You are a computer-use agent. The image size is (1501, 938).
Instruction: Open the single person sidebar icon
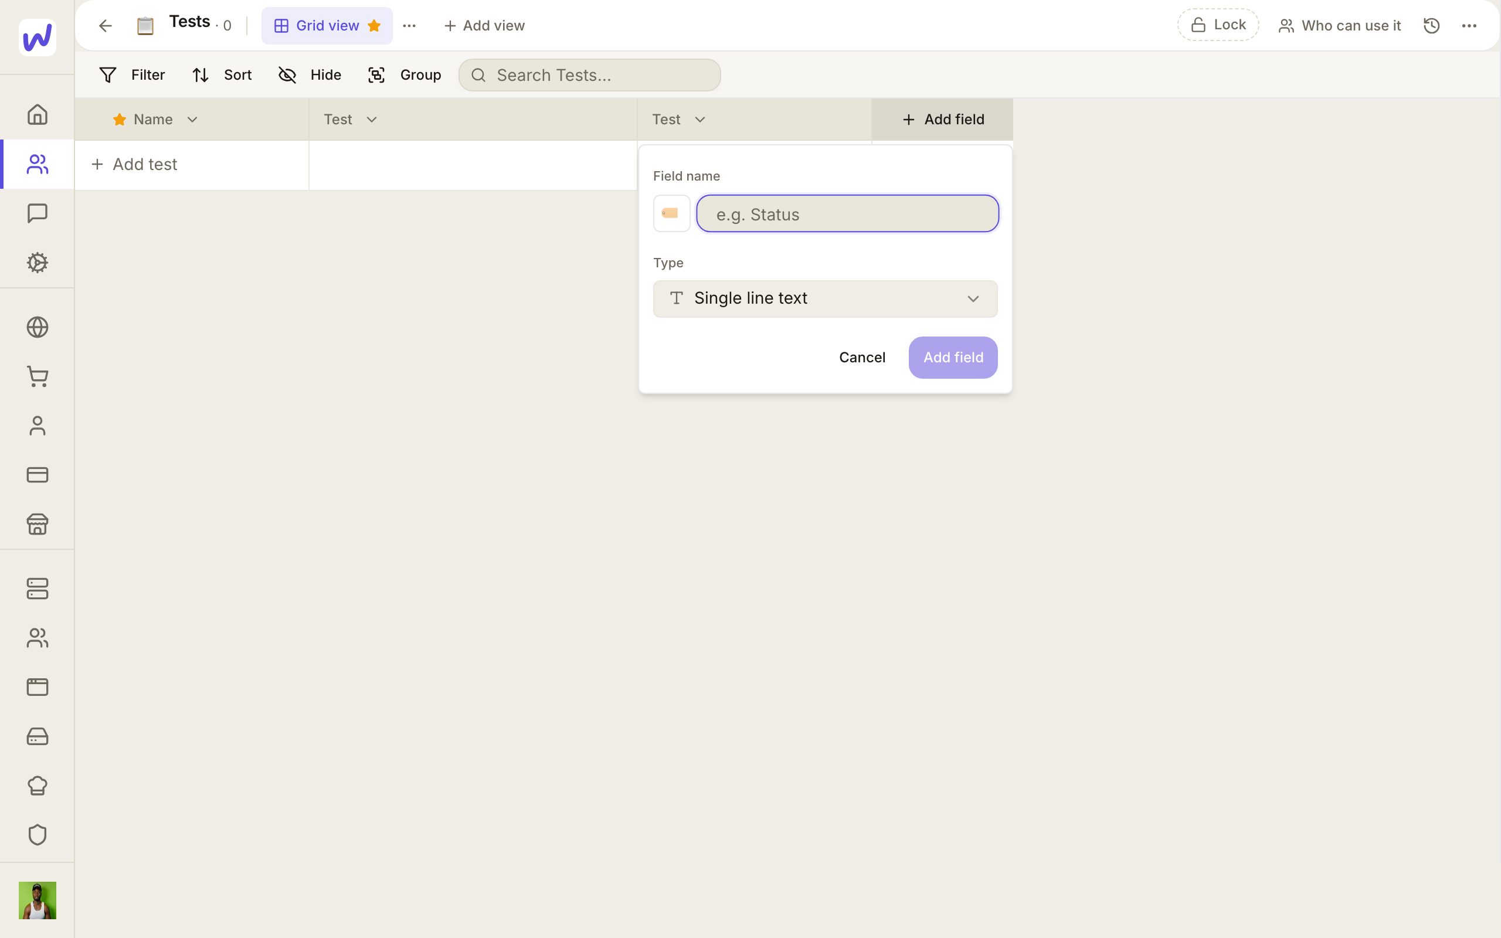[x=37, y=426]
